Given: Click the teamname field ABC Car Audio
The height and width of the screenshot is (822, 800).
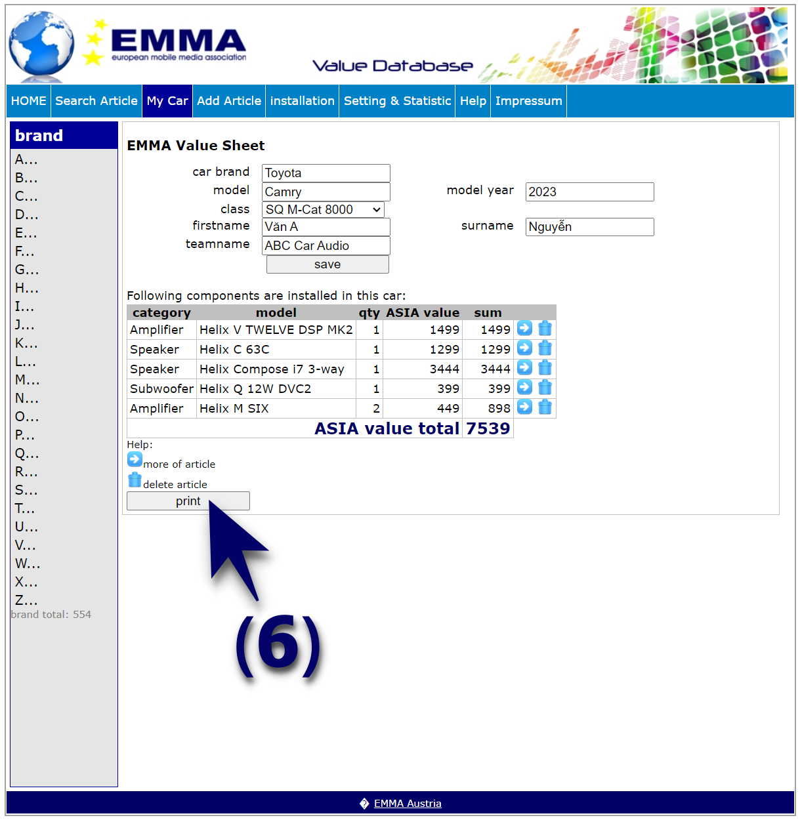Looking at the screenshot, I should point(326,245).
